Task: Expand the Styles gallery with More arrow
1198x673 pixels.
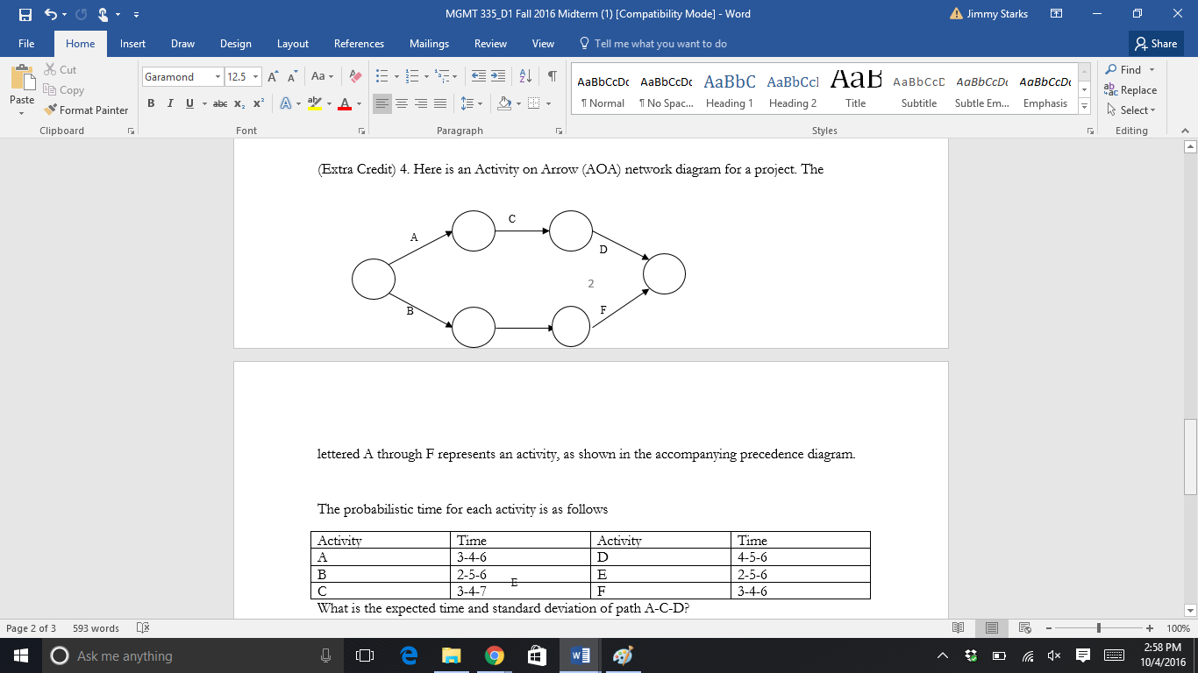Action: pos(1084,107)
